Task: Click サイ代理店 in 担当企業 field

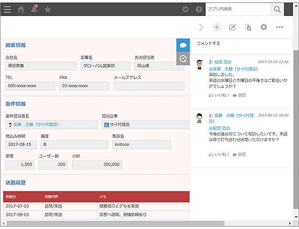Action: tap(120, 125)
